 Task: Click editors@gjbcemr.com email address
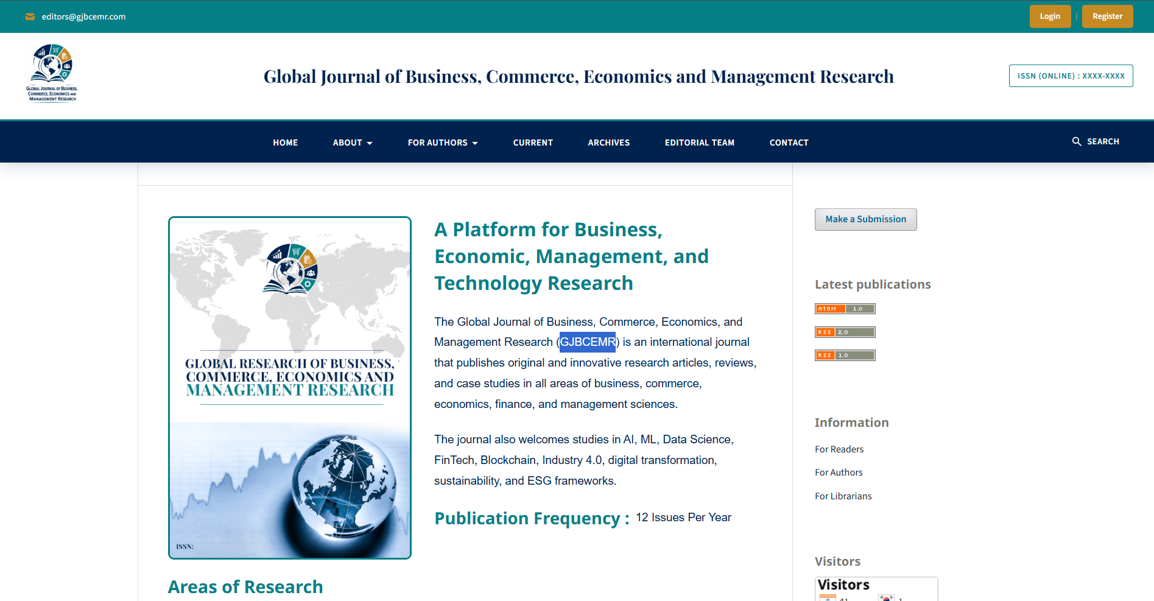83,17
